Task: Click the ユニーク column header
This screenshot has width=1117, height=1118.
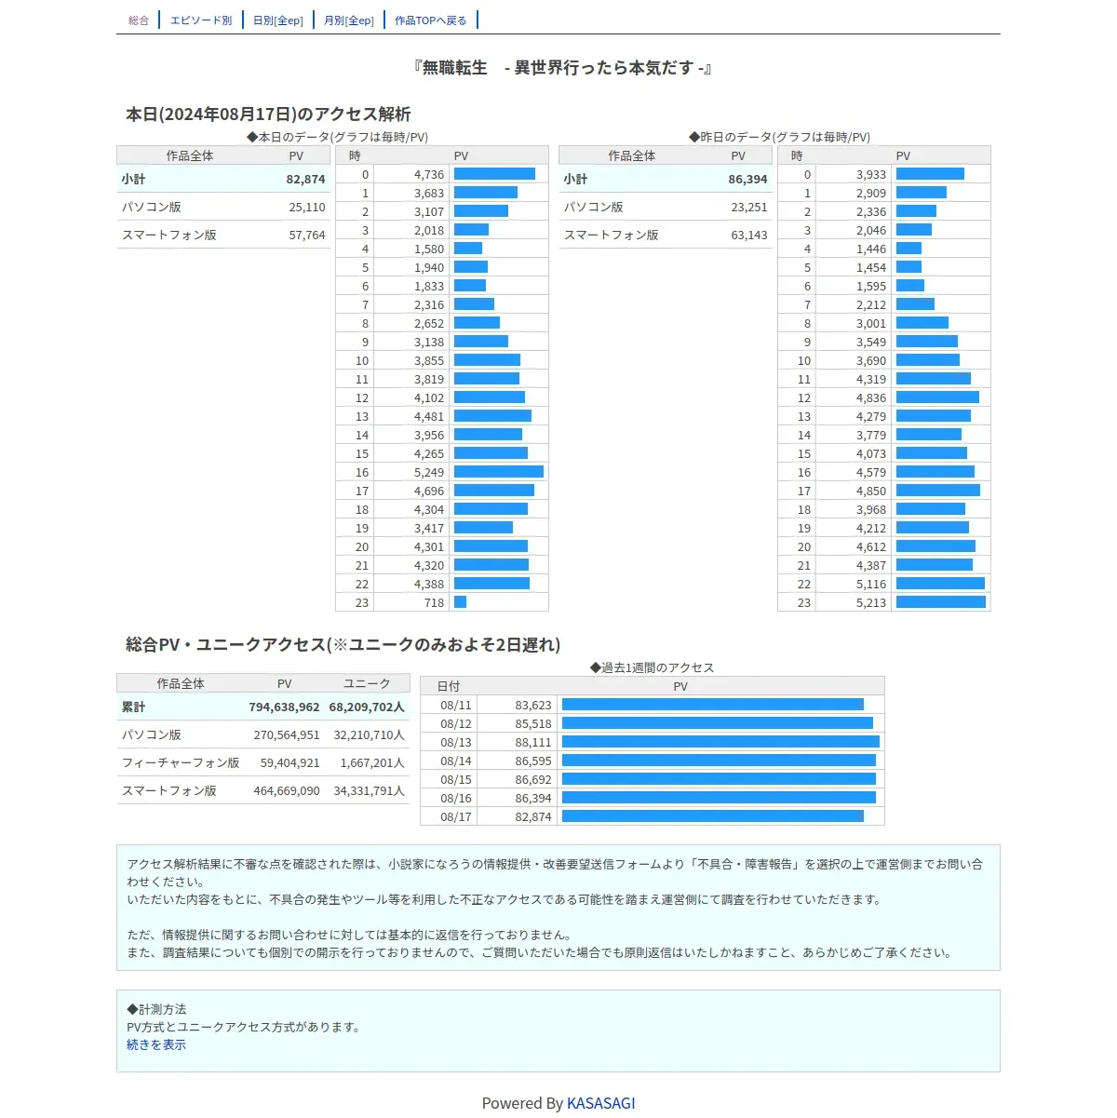Action: pos(367,683)
